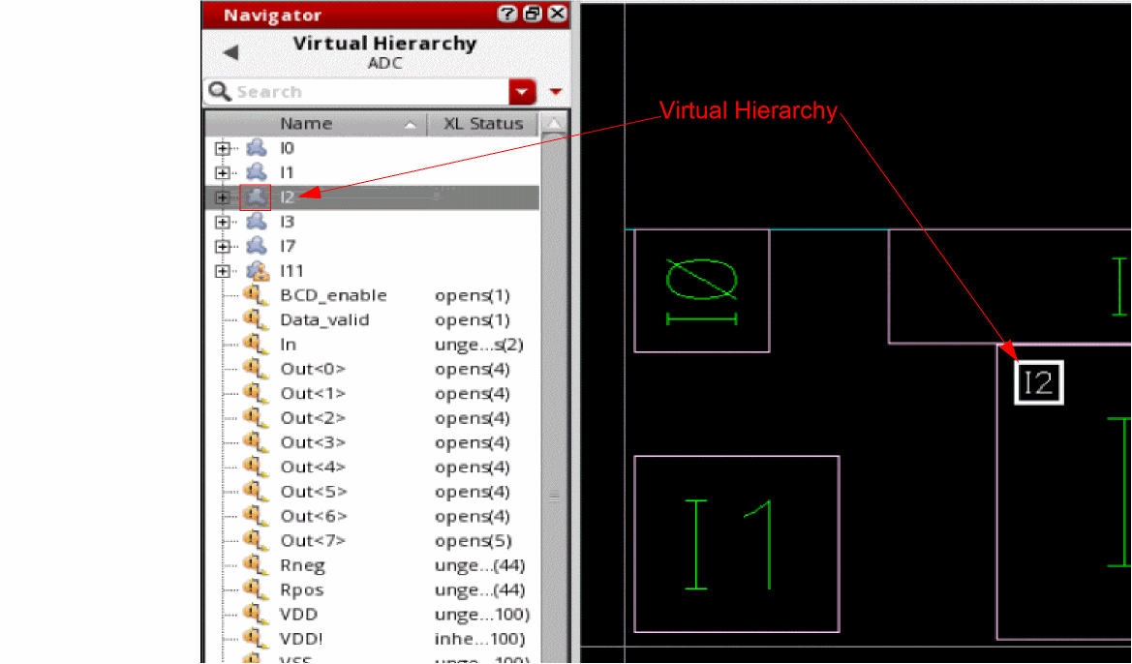1132x664 pixels.
Task: Click the I7 virtual hierarchy icon
Action: point(257,246)
